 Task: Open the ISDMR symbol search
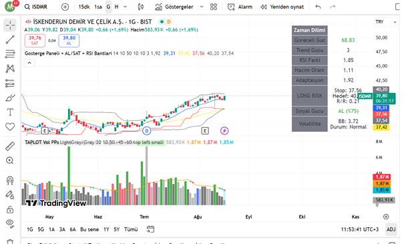coord(36,7)
